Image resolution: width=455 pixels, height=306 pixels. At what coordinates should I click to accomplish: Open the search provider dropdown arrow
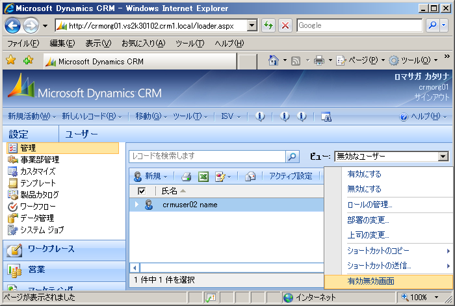coord(444,25)
